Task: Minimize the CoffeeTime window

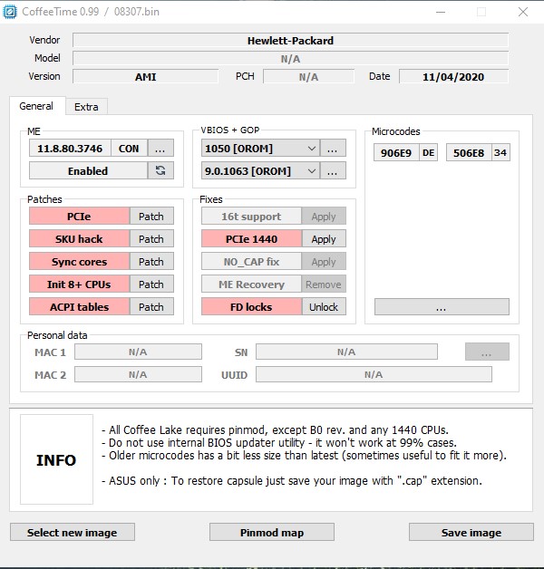Action: [x=441, y=12]
